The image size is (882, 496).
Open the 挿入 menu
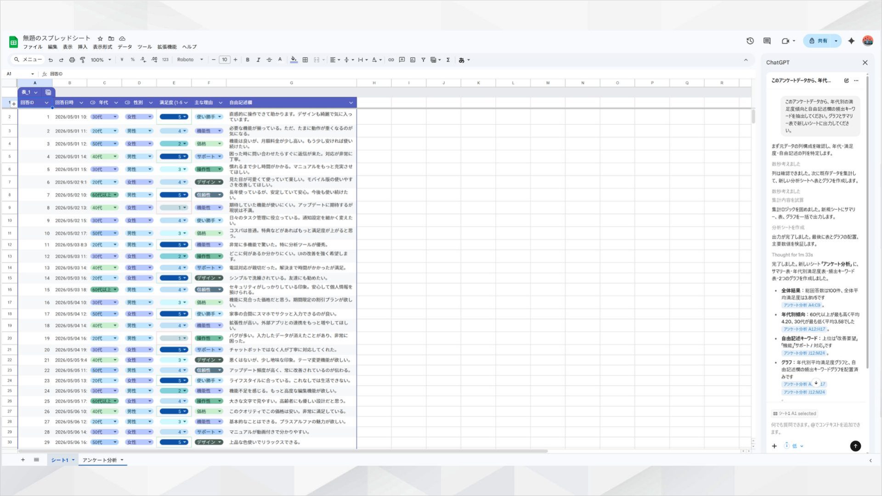click(82, 47)
